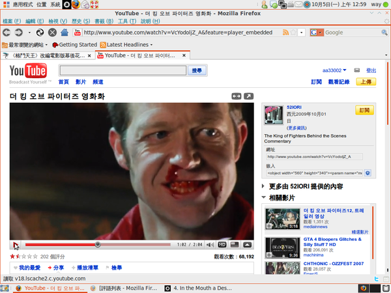Pop out the video in new window icon

[x=249, y=96]
